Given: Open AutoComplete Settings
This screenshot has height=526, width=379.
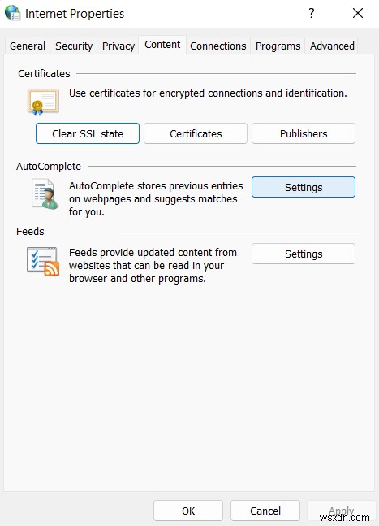Looking at the screenshot, I should click(x=304, y=187).
